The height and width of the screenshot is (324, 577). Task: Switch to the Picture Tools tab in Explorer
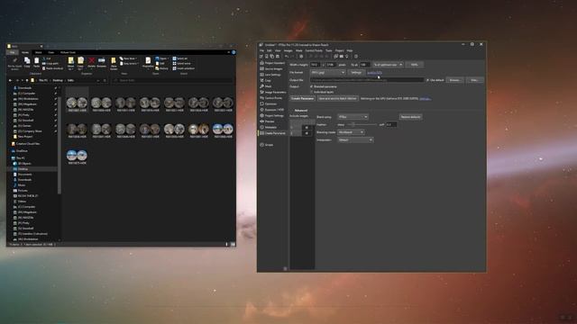(x=68, y=52)
